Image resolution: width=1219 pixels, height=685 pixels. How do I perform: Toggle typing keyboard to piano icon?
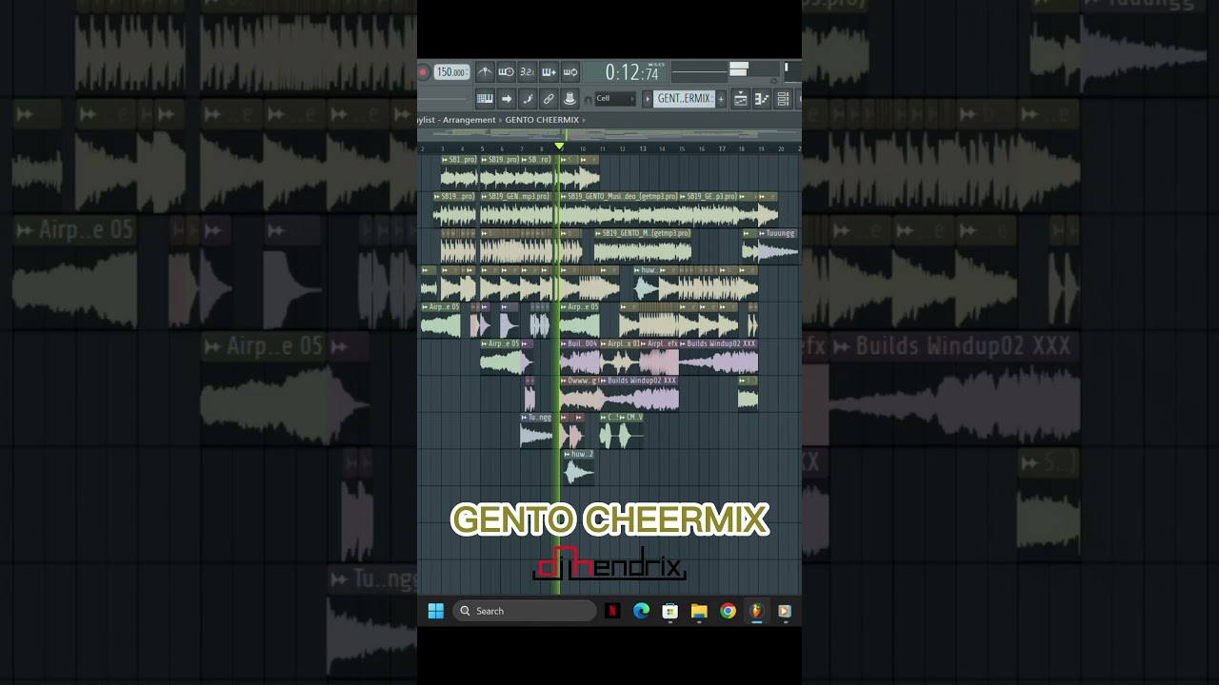485,98
